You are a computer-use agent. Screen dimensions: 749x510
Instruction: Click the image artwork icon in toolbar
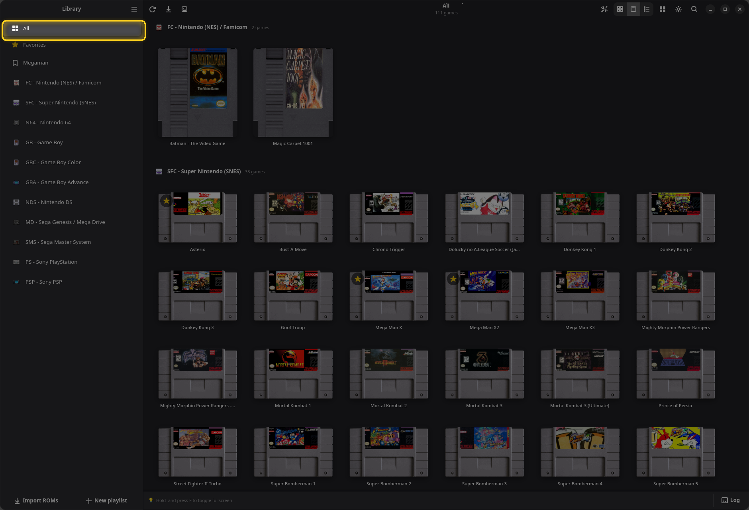pos(184,9)
